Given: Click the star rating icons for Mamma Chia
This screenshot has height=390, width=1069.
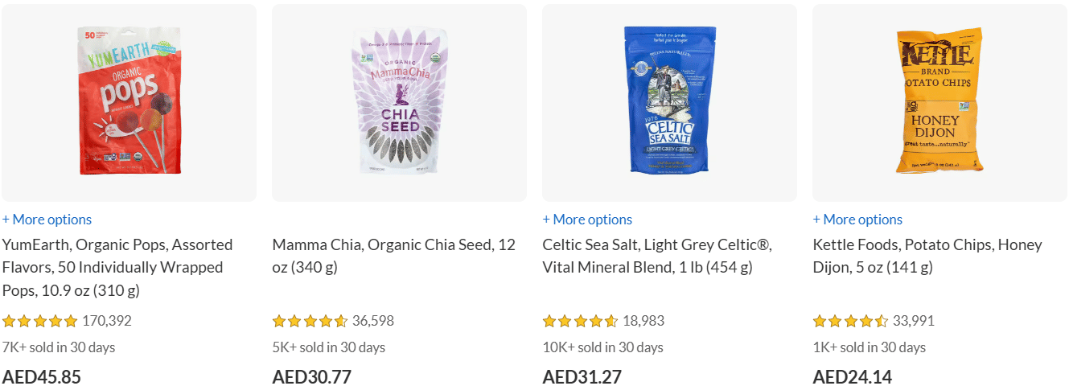Looking at the screenshot, I should coord(310,322).
